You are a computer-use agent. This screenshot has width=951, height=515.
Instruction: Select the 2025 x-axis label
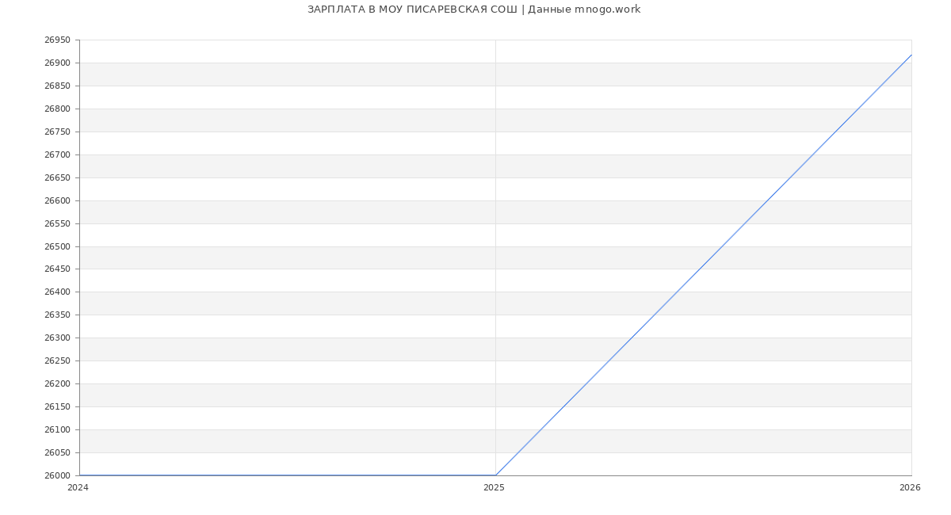[494, 488]
